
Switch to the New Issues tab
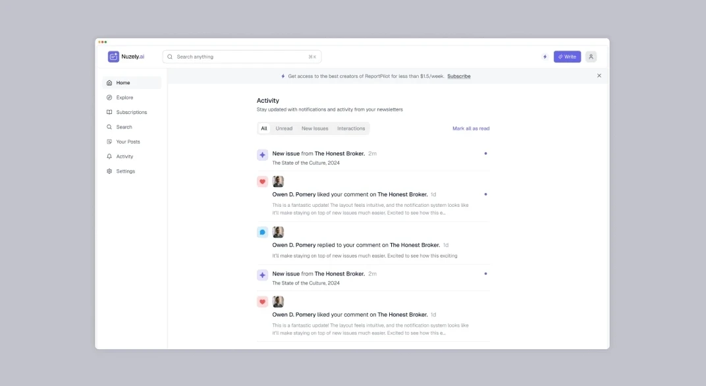coord(315,128)
